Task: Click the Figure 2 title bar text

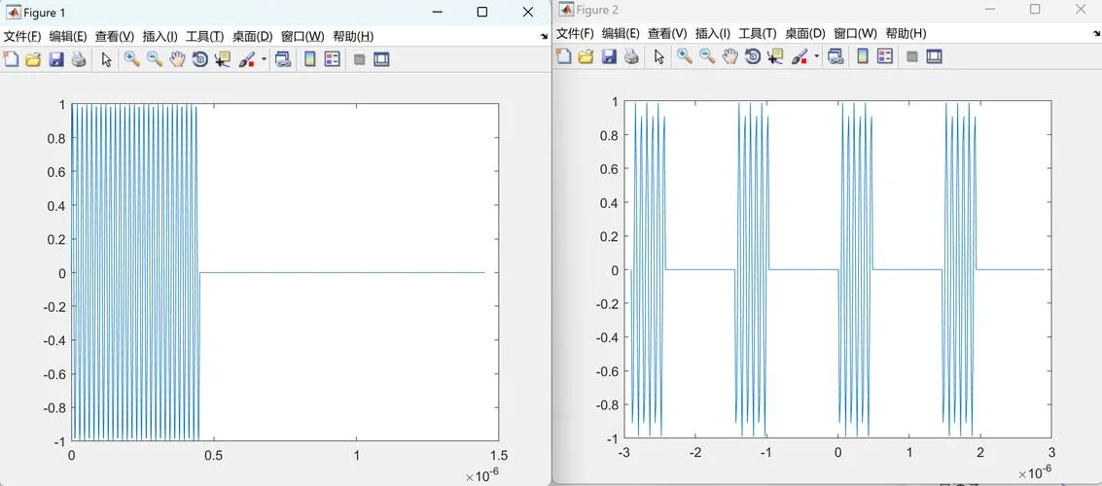Action: coord(597,10)
